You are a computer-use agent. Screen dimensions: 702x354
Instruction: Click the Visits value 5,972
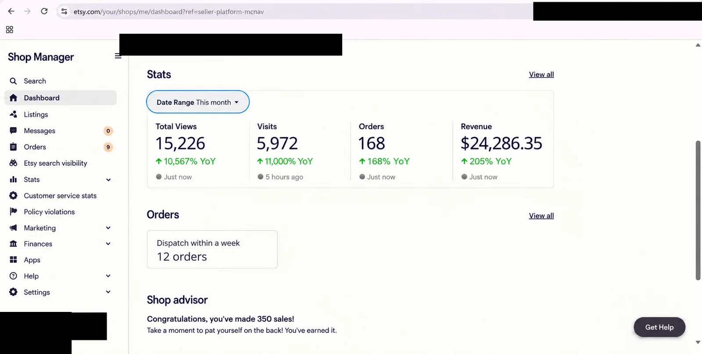coord(277,143)
